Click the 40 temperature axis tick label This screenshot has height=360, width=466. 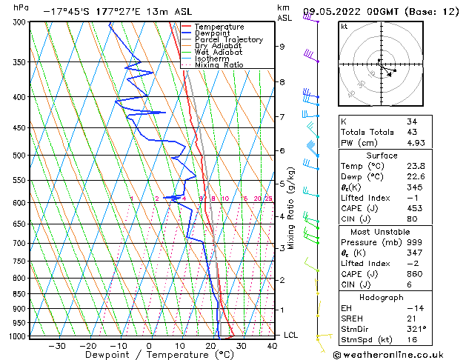point(272,346)
